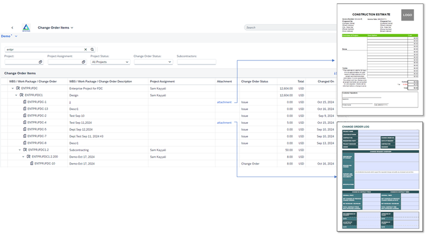Click the ENTPRJFDC1.2.200 work package icon
Viewport: 428px width, 241px height.
click(29, 156)
